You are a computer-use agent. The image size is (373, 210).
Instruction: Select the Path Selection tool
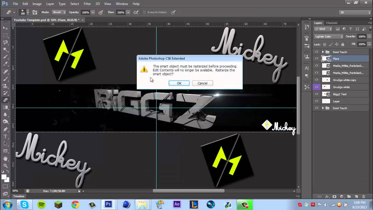(5, 144)
